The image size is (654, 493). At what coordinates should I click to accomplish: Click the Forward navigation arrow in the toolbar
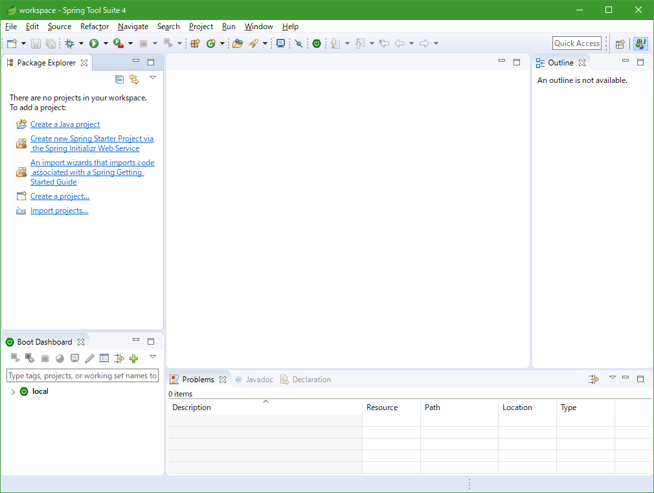click(x=424, y=43)
